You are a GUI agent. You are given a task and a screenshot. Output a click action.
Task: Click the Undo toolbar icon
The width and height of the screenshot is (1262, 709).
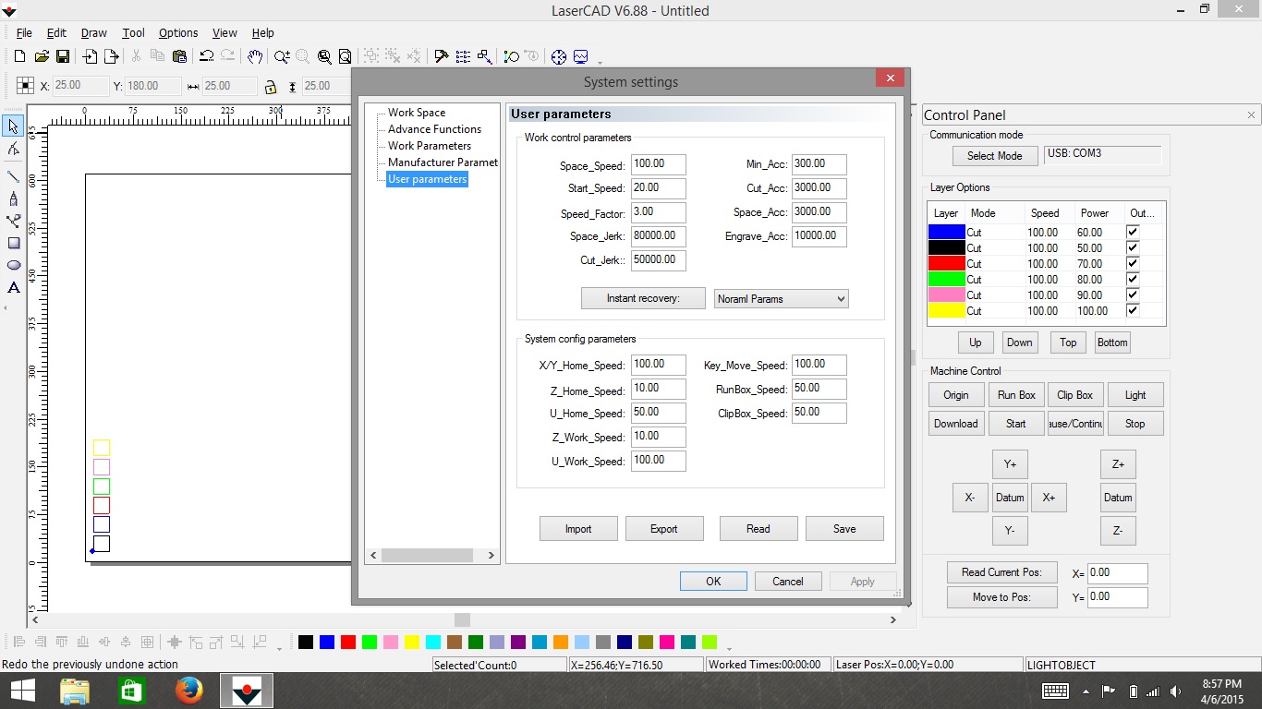click(x=206, y=56)
